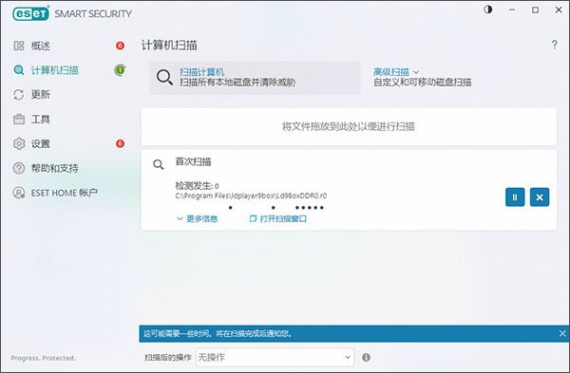Click the 检测发生: 0 text

pyautogui.click(x=197, y=186)
